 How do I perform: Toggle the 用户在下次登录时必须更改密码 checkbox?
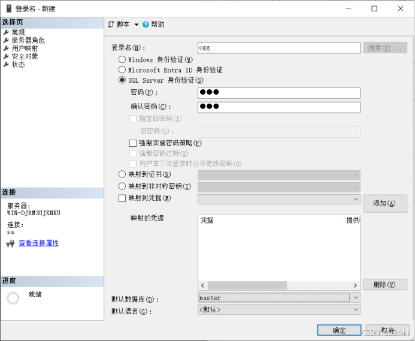click(132, 164)
